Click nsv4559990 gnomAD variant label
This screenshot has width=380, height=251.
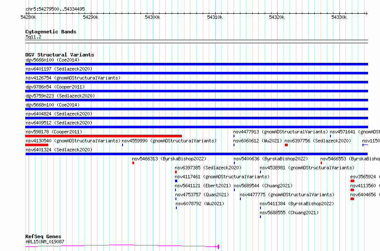tap(169, 141)
